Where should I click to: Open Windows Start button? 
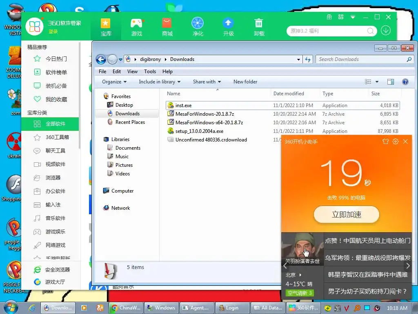(11, 307)
